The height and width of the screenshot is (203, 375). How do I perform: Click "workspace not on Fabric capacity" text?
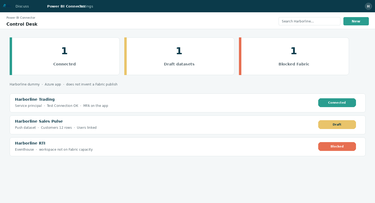click(66, 150)
